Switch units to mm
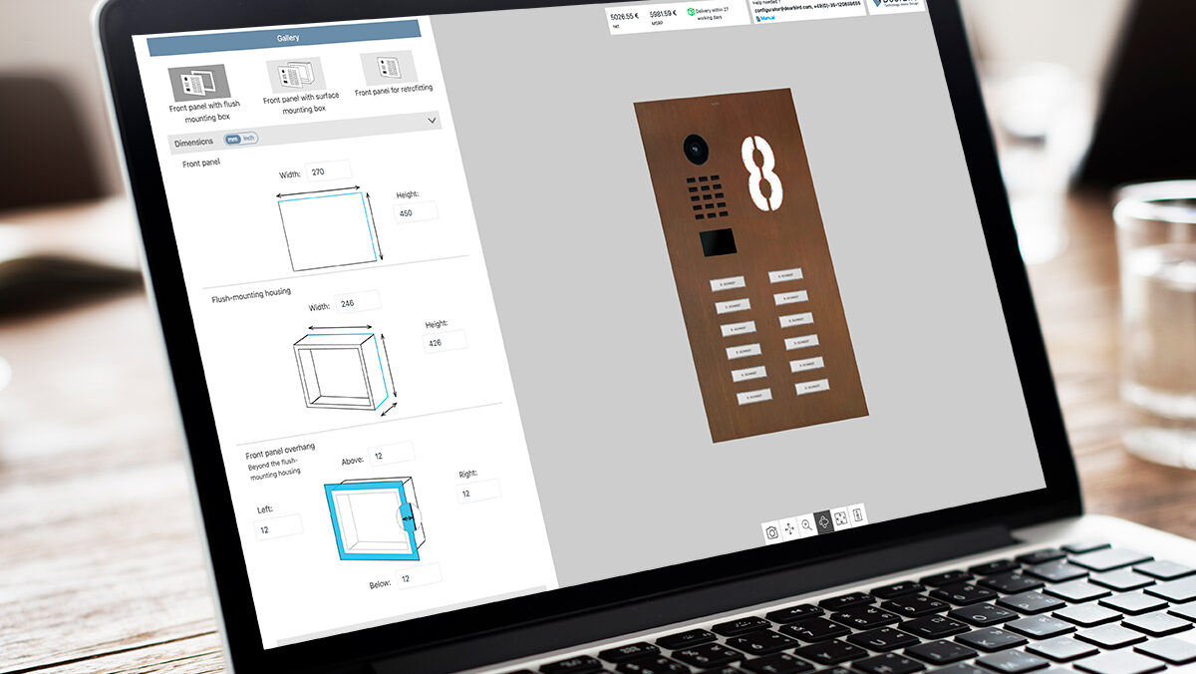Viewport: 1196px width, 674px height. coord(232,140)
